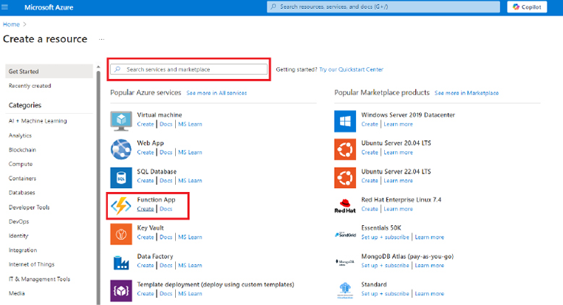Screen dimensions: 563x305
Task: Open the Key Vault icon
Action: 120,233
